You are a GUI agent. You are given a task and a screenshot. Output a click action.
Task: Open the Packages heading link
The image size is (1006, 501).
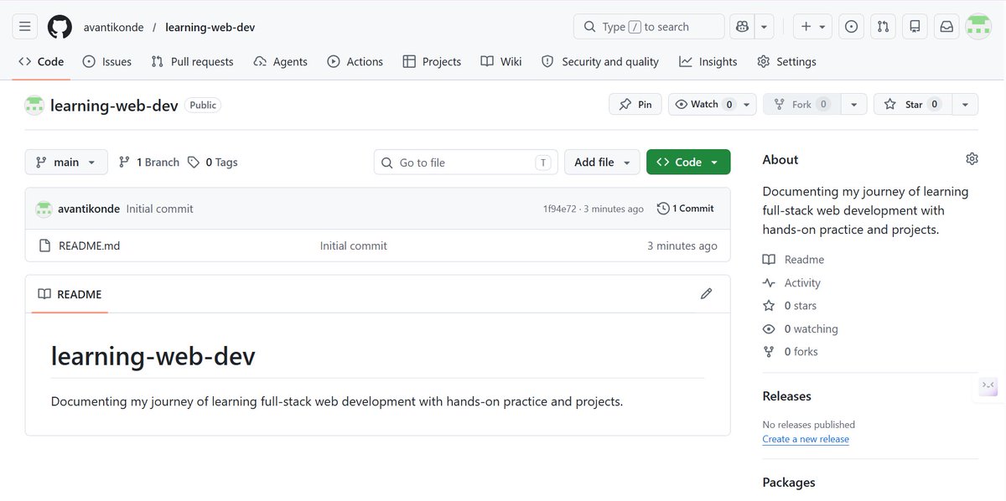click(789, 483)
